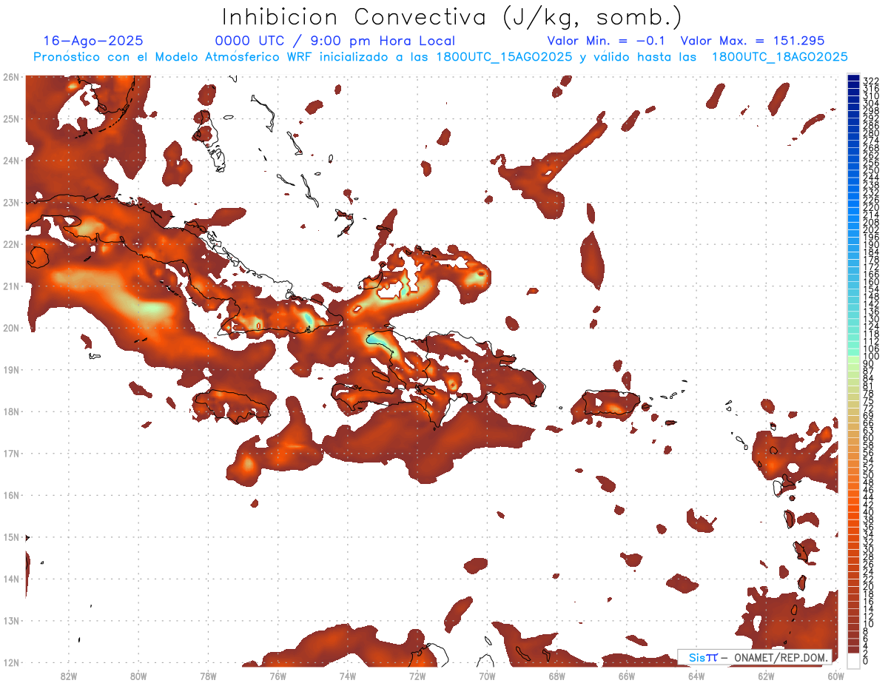Click the 14N latitude label

tap(10, 579)
